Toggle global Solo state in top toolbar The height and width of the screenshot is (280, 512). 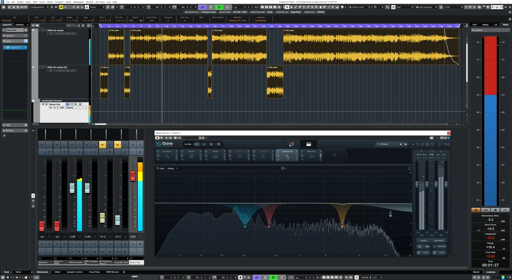(65, 7)
